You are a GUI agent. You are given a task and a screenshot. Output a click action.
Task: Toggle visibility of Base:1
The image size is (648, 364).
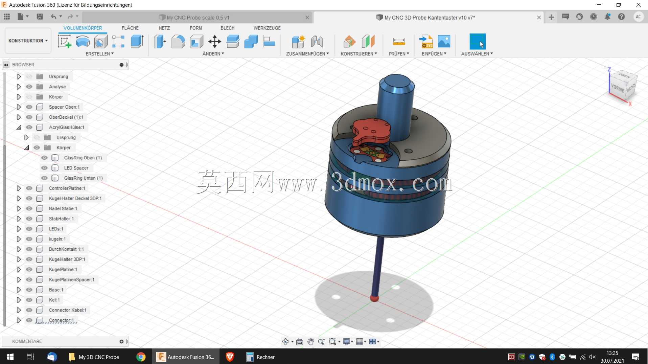click(x=29, y=290)
